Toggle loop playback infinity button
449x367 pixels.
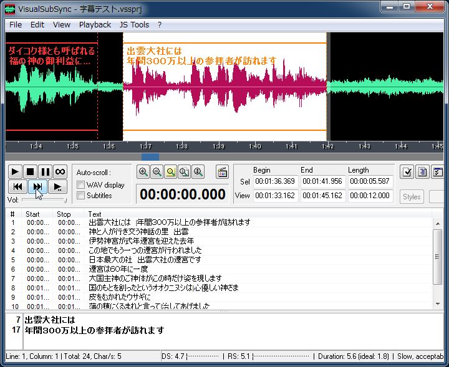tap(60, 171)
